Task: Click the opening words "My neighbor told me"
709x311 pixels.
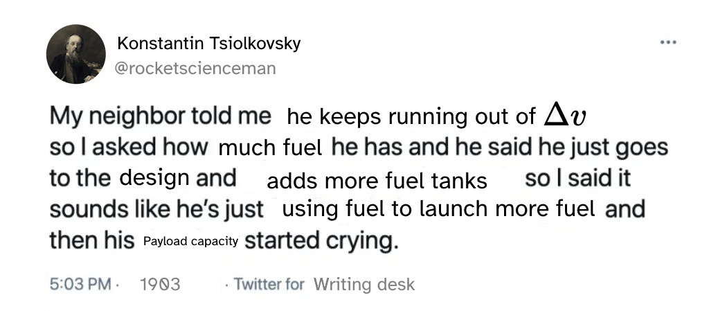Action: [160, 116]
